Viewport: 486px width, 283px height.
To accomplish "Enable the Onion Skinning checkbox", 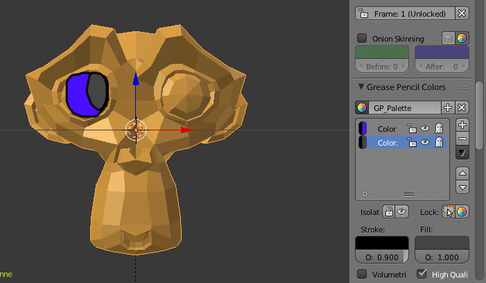I will pyautogui.click(x=362, y=38).
